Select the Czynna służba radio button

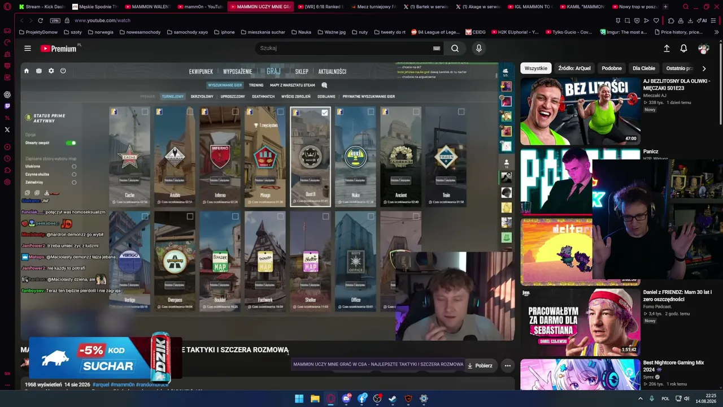74,175
